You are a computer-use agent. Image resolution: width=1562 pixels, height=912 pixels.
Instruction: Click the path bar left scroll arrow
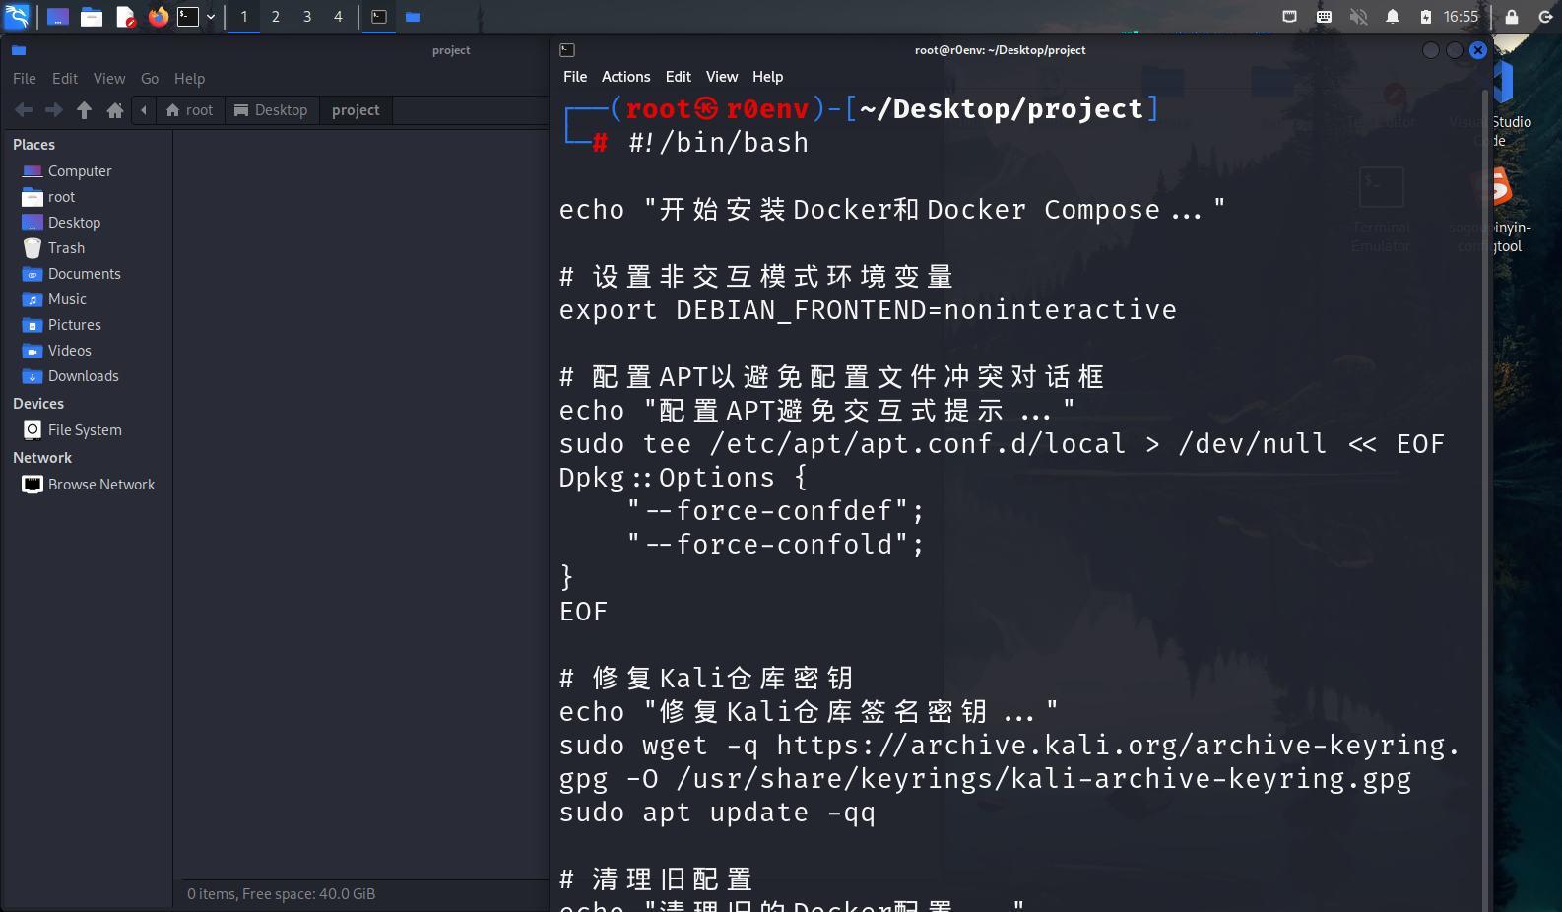point(144,110)
